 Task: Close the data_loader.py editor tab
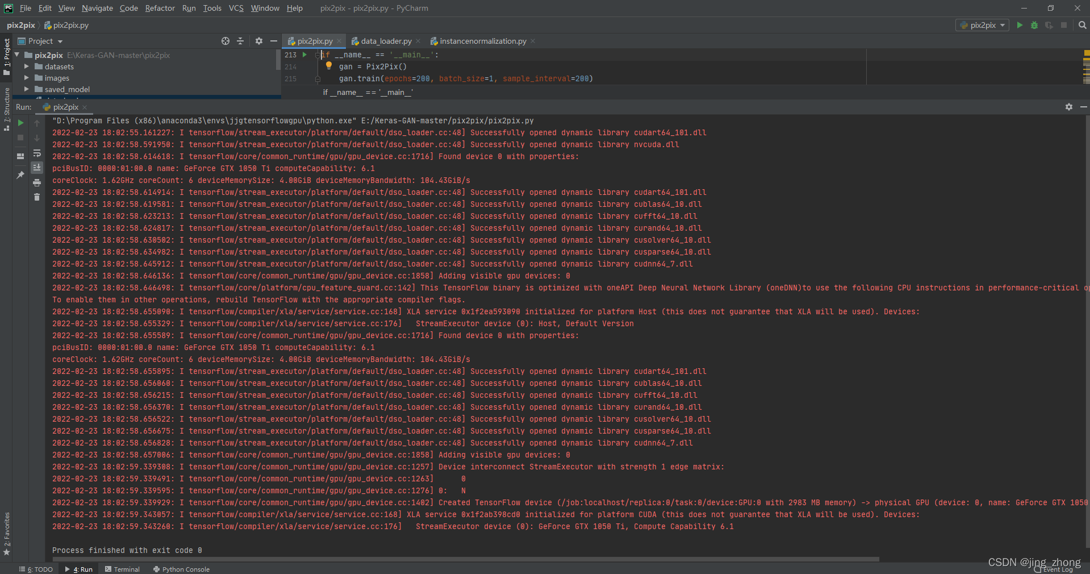coord(418,41)
